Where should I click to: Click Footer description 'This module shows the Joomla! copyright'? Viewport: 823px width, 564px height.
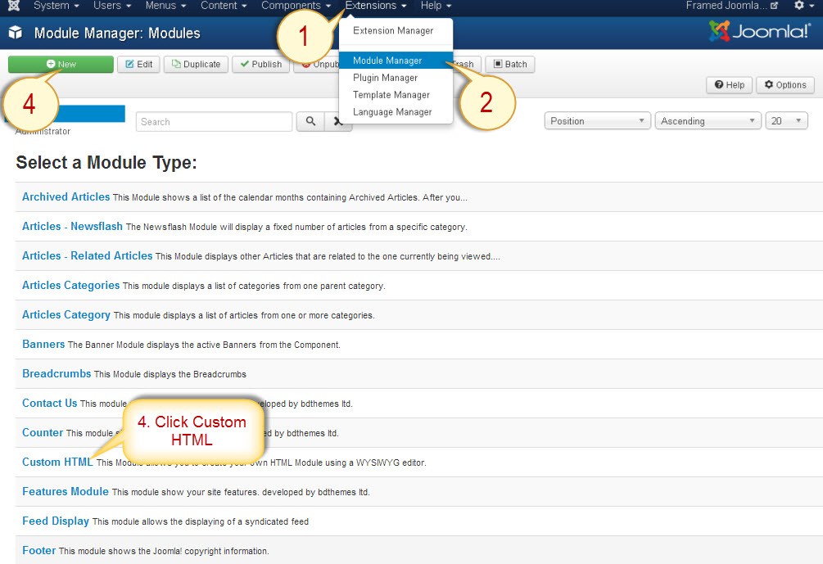pyautogui.click(x=163, y=551)
